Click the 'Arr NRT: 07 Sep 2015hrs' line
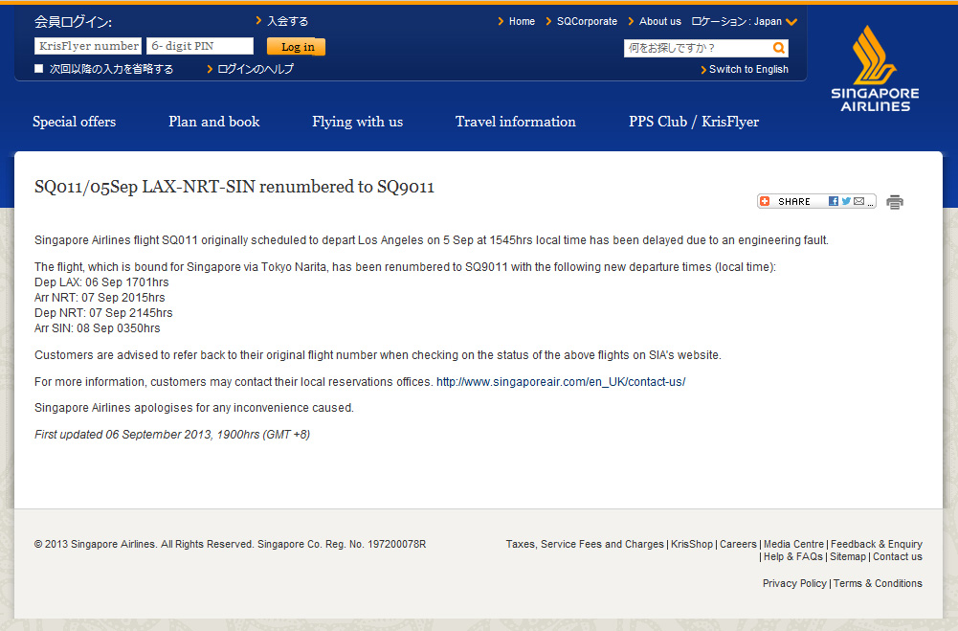This screenshot has height=631, width=958. (100, 297)
